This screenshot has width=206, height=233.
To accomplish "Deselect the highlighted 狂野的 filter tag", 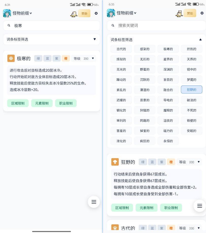I will click(192, 90).
